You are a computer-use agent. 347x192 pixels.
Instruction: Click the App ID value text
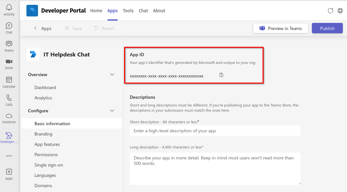(167, 76)
